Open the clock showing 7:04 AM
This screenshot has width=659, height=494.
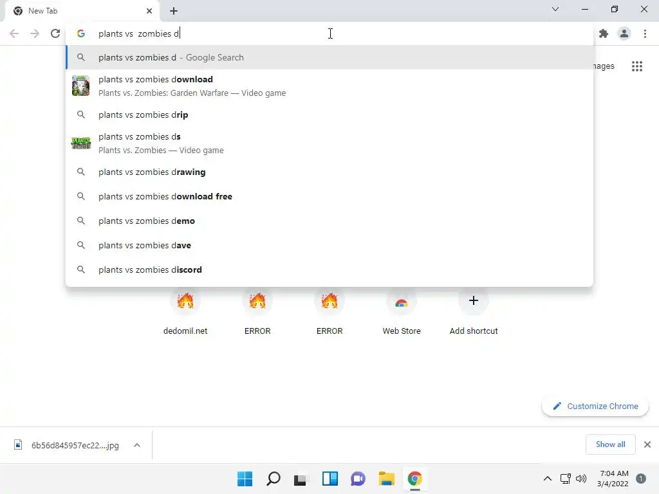pyautogui.click(x=613, y=479)
